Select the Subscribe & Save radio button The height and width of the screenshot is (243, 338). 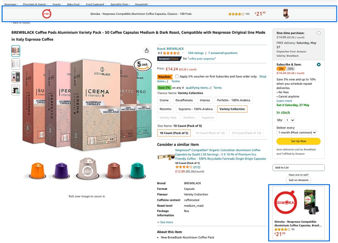click(x=319, y=64)
